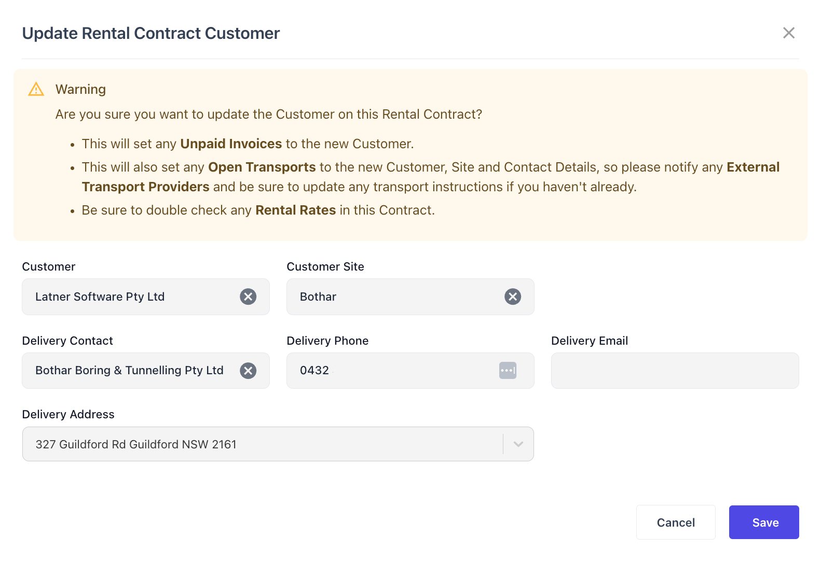Expand the Delivery Address dropdown chevron
The image size is (821, 565).
[x=518, y=444]
